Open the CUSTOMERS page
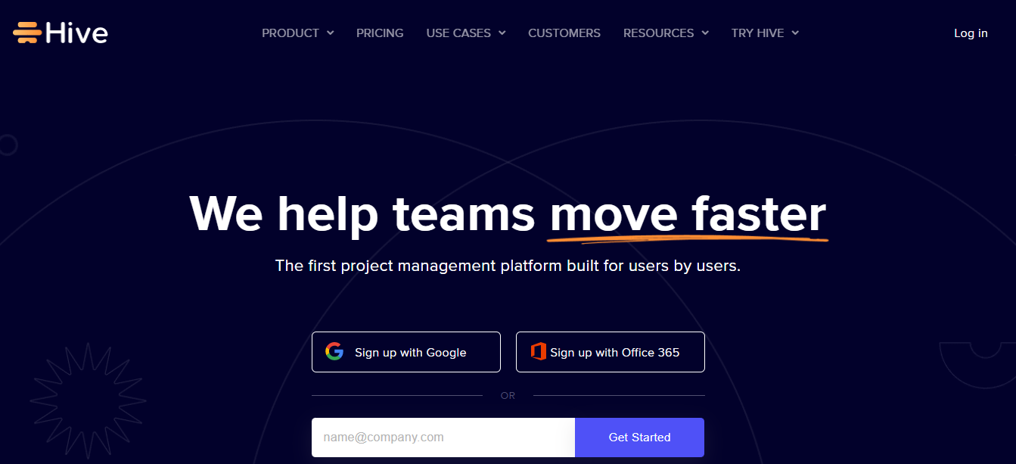Screen dimensions: 1016x464 pos(564,33)
